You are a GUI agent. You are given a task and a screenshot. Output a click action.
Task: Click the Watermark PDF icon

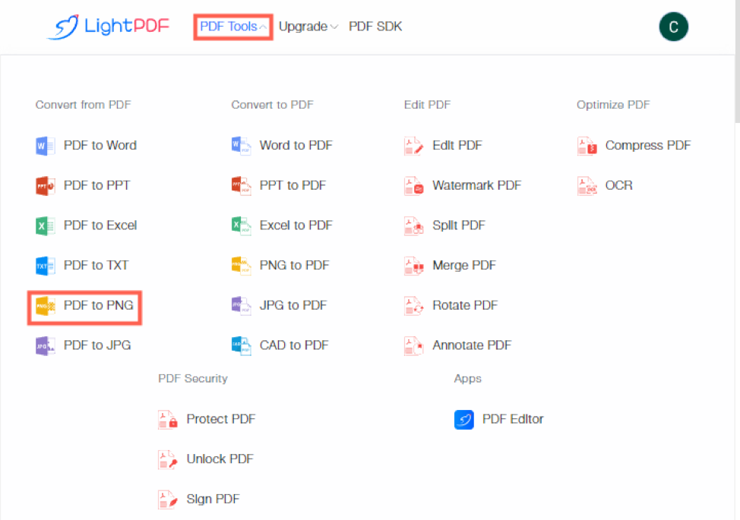[414, 186]
